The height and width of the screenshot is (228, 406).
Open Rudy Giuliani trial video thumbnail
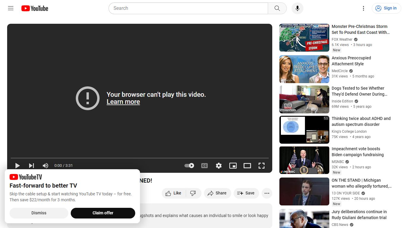click(304, 218)
